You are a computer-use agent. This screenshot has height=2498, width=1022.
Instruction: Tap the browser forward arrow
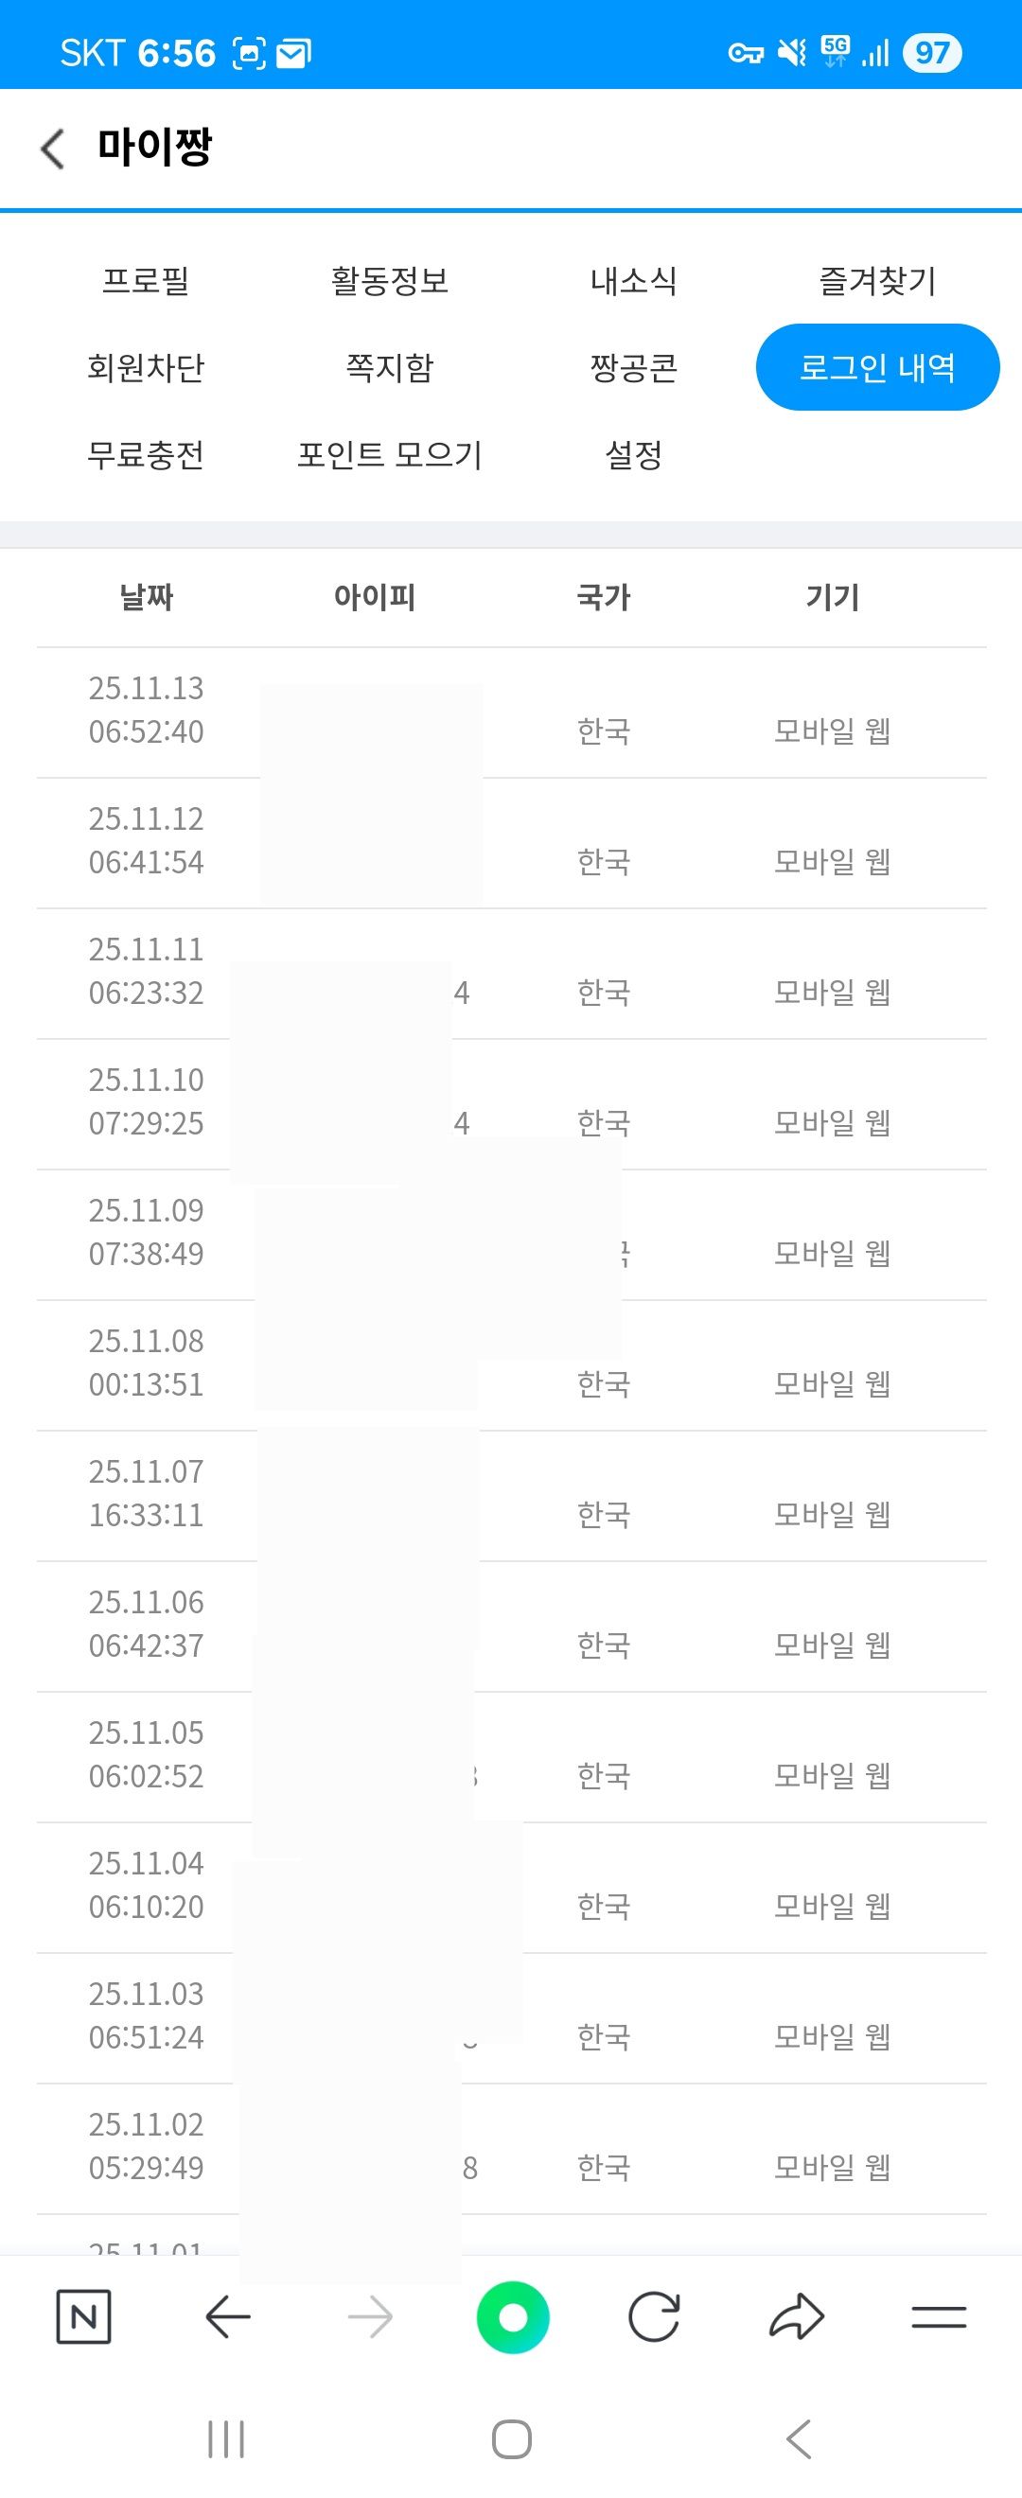370,2316
